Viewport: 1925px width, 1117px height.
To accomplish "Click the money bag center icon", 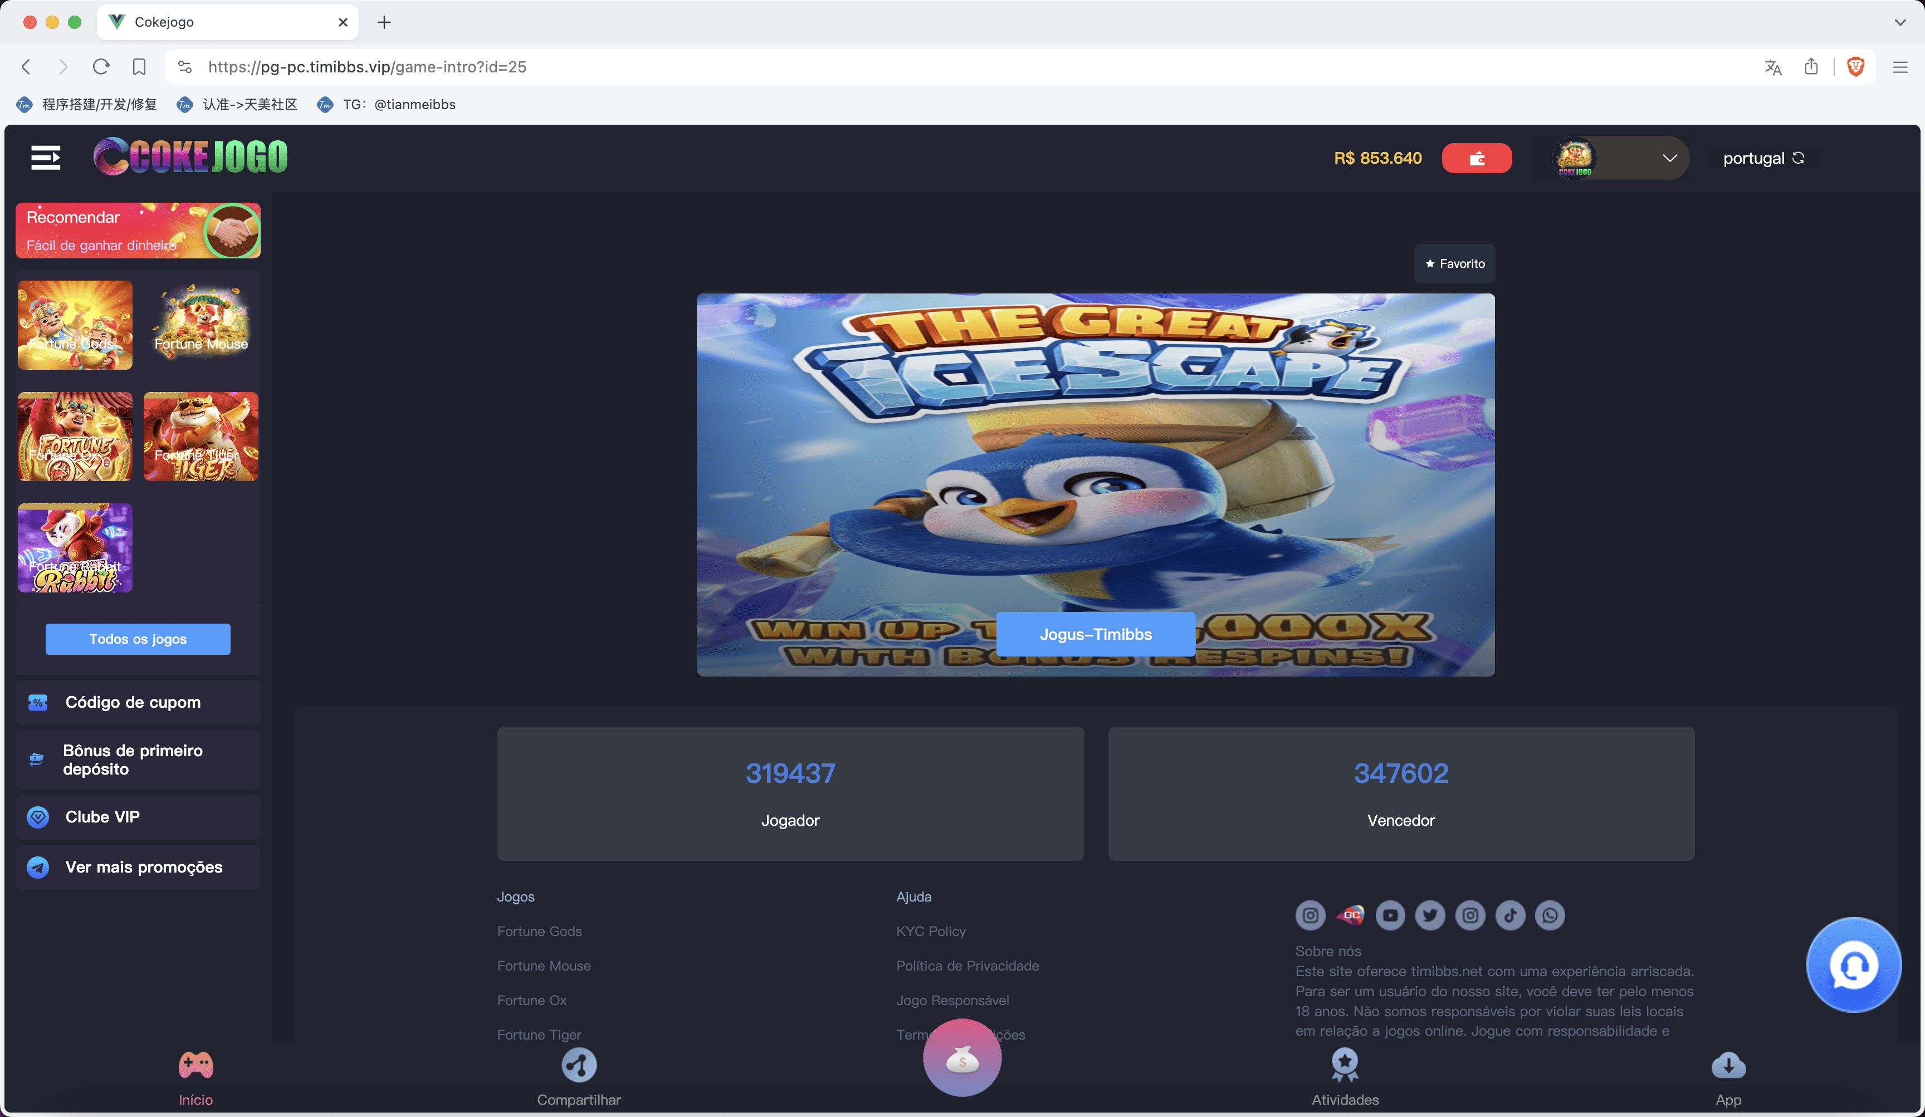I will click(962, 1058).
